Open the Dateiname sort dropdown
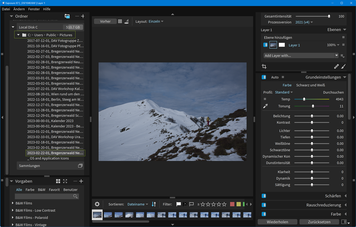 coord(138,204)
